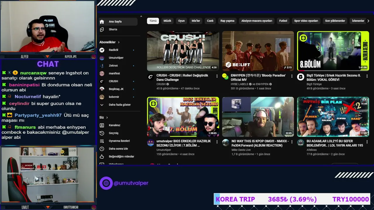The width and height of the screenshot is (374, 210).
Task: Expand the Abonelikler section chevron
Action: (119, 42)
